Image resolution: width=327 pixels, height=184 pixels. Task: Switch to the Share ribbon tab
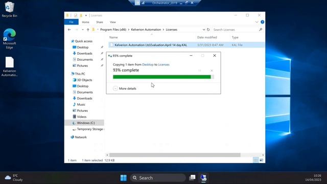(100, 22)
